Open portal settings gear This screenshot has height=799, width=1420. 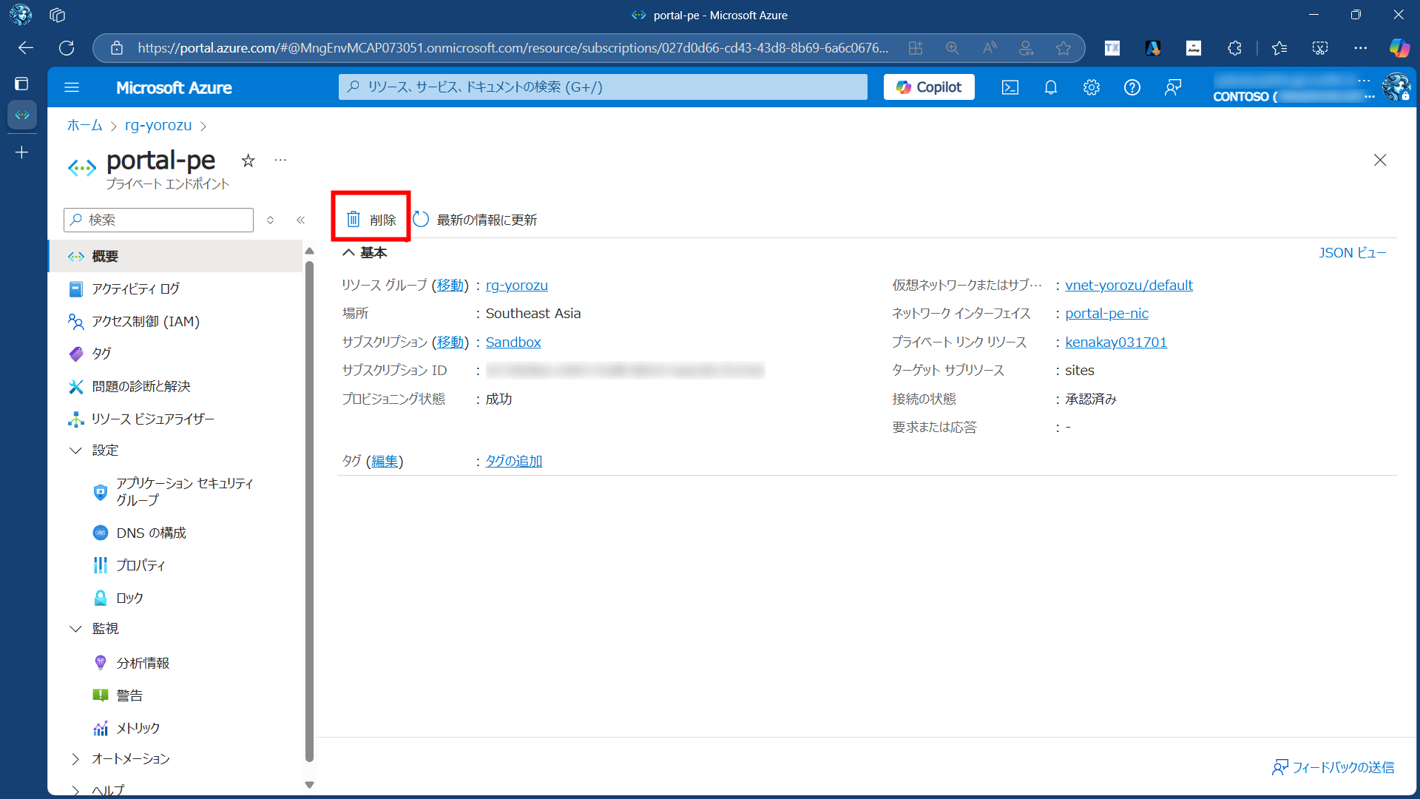coord(1091,87)
